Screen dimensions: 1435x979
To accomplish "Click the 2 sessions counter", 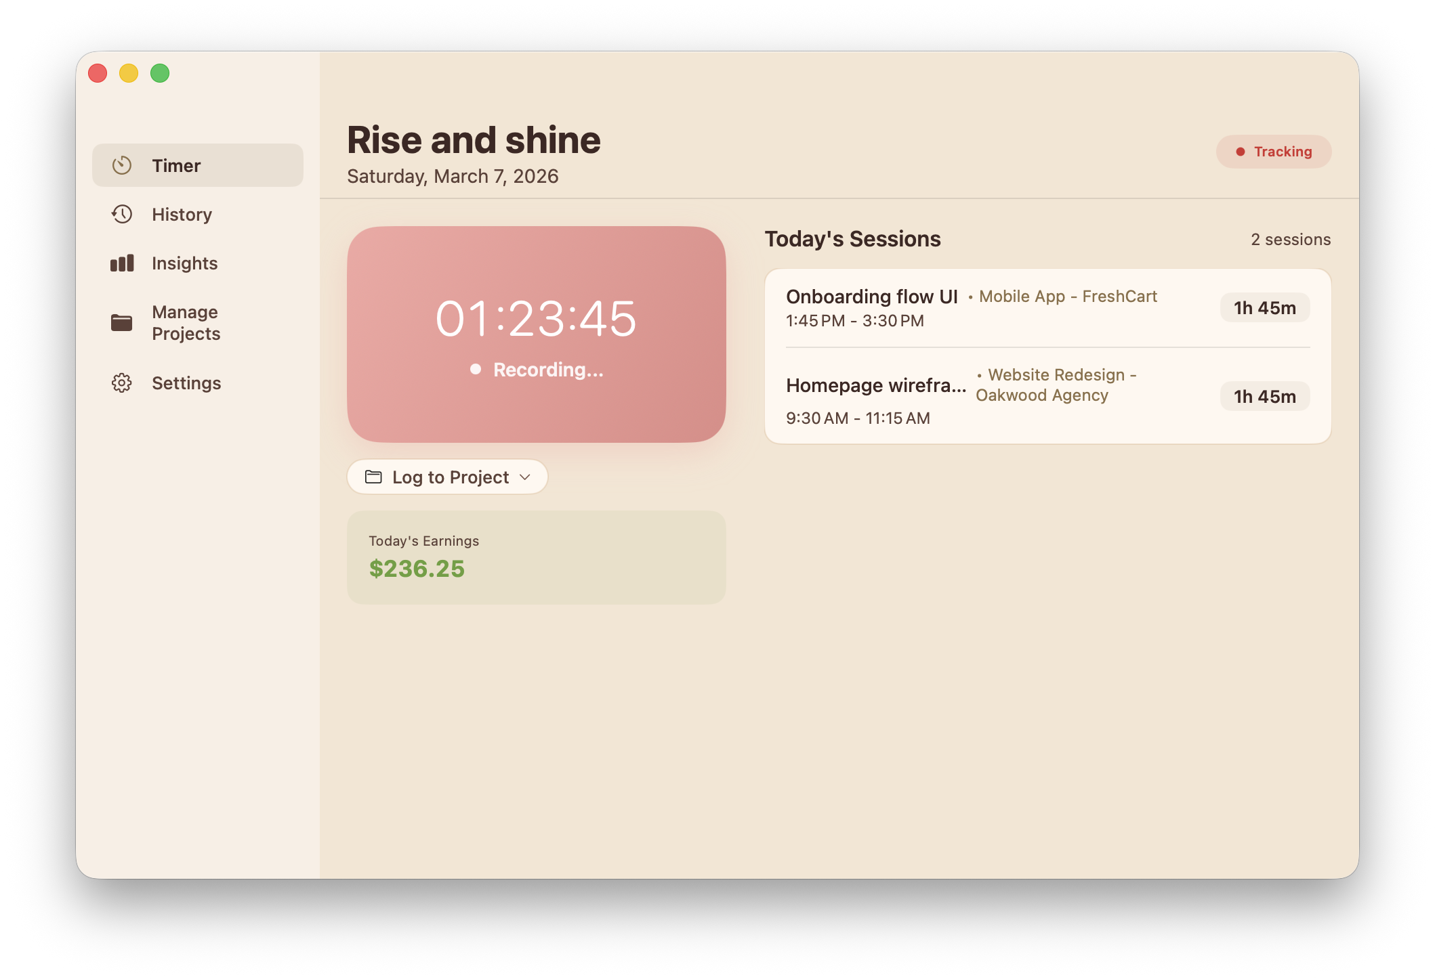I will pyautogui.click(x=1290, y=239).
